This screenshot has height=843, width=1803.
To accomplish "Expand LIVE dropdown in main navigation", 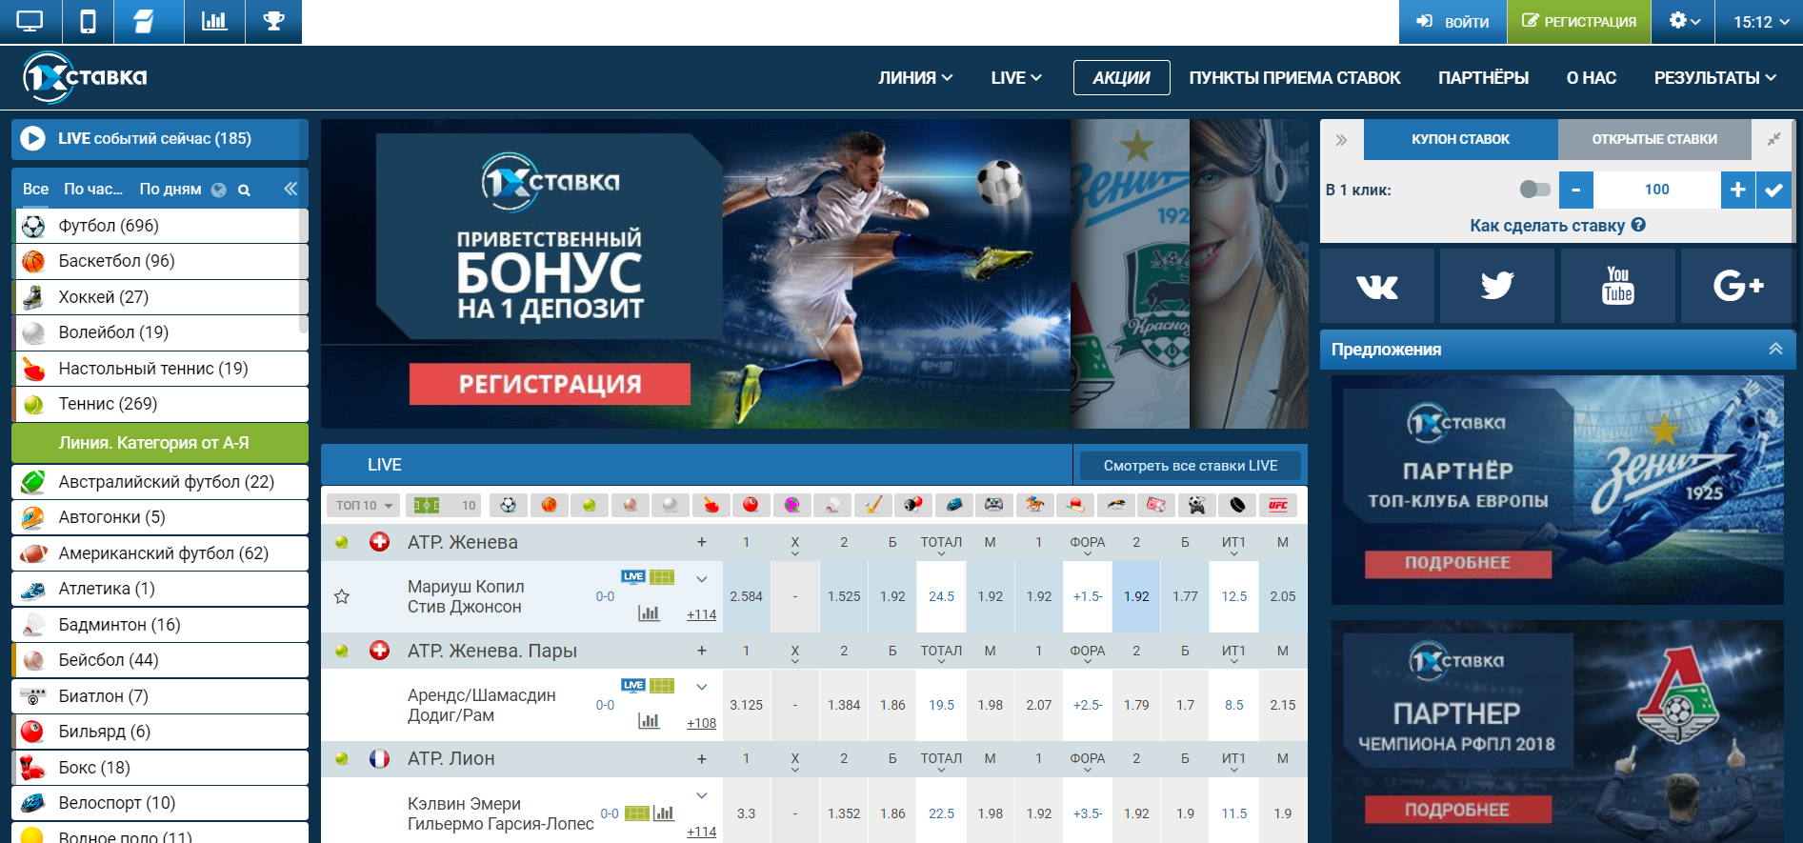I will (1016, 78).
